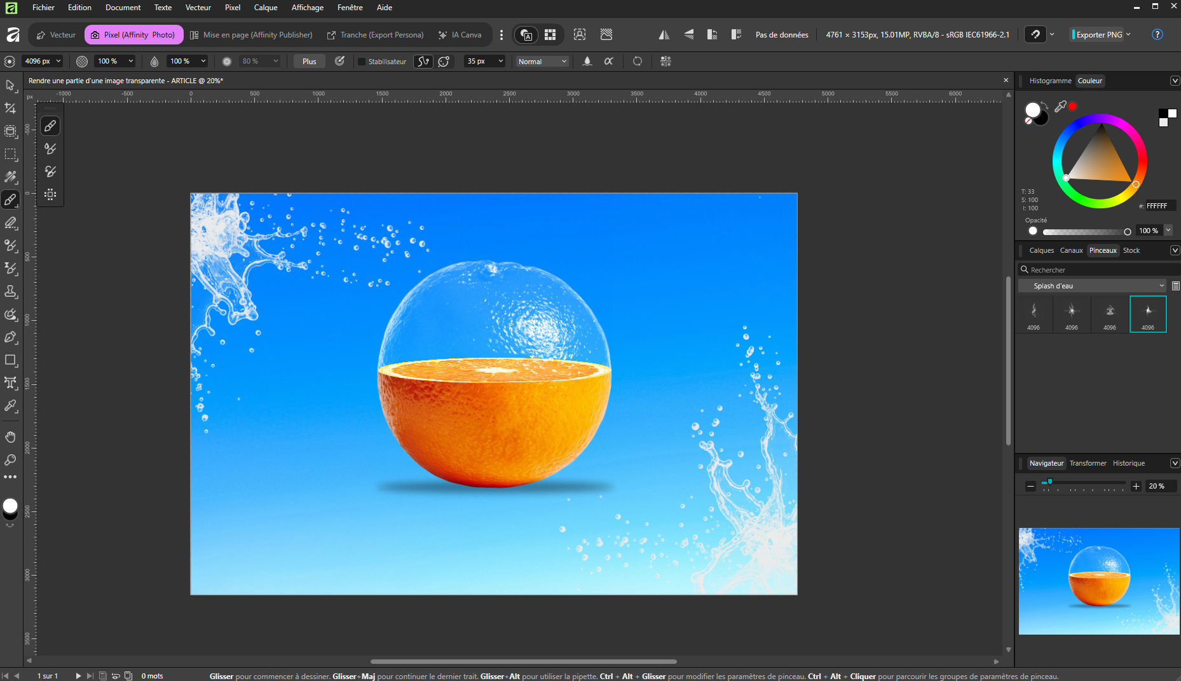Enable the Stabilisateur checkbox
Viewport: 1181px width, 681px height.
point(362,62)
